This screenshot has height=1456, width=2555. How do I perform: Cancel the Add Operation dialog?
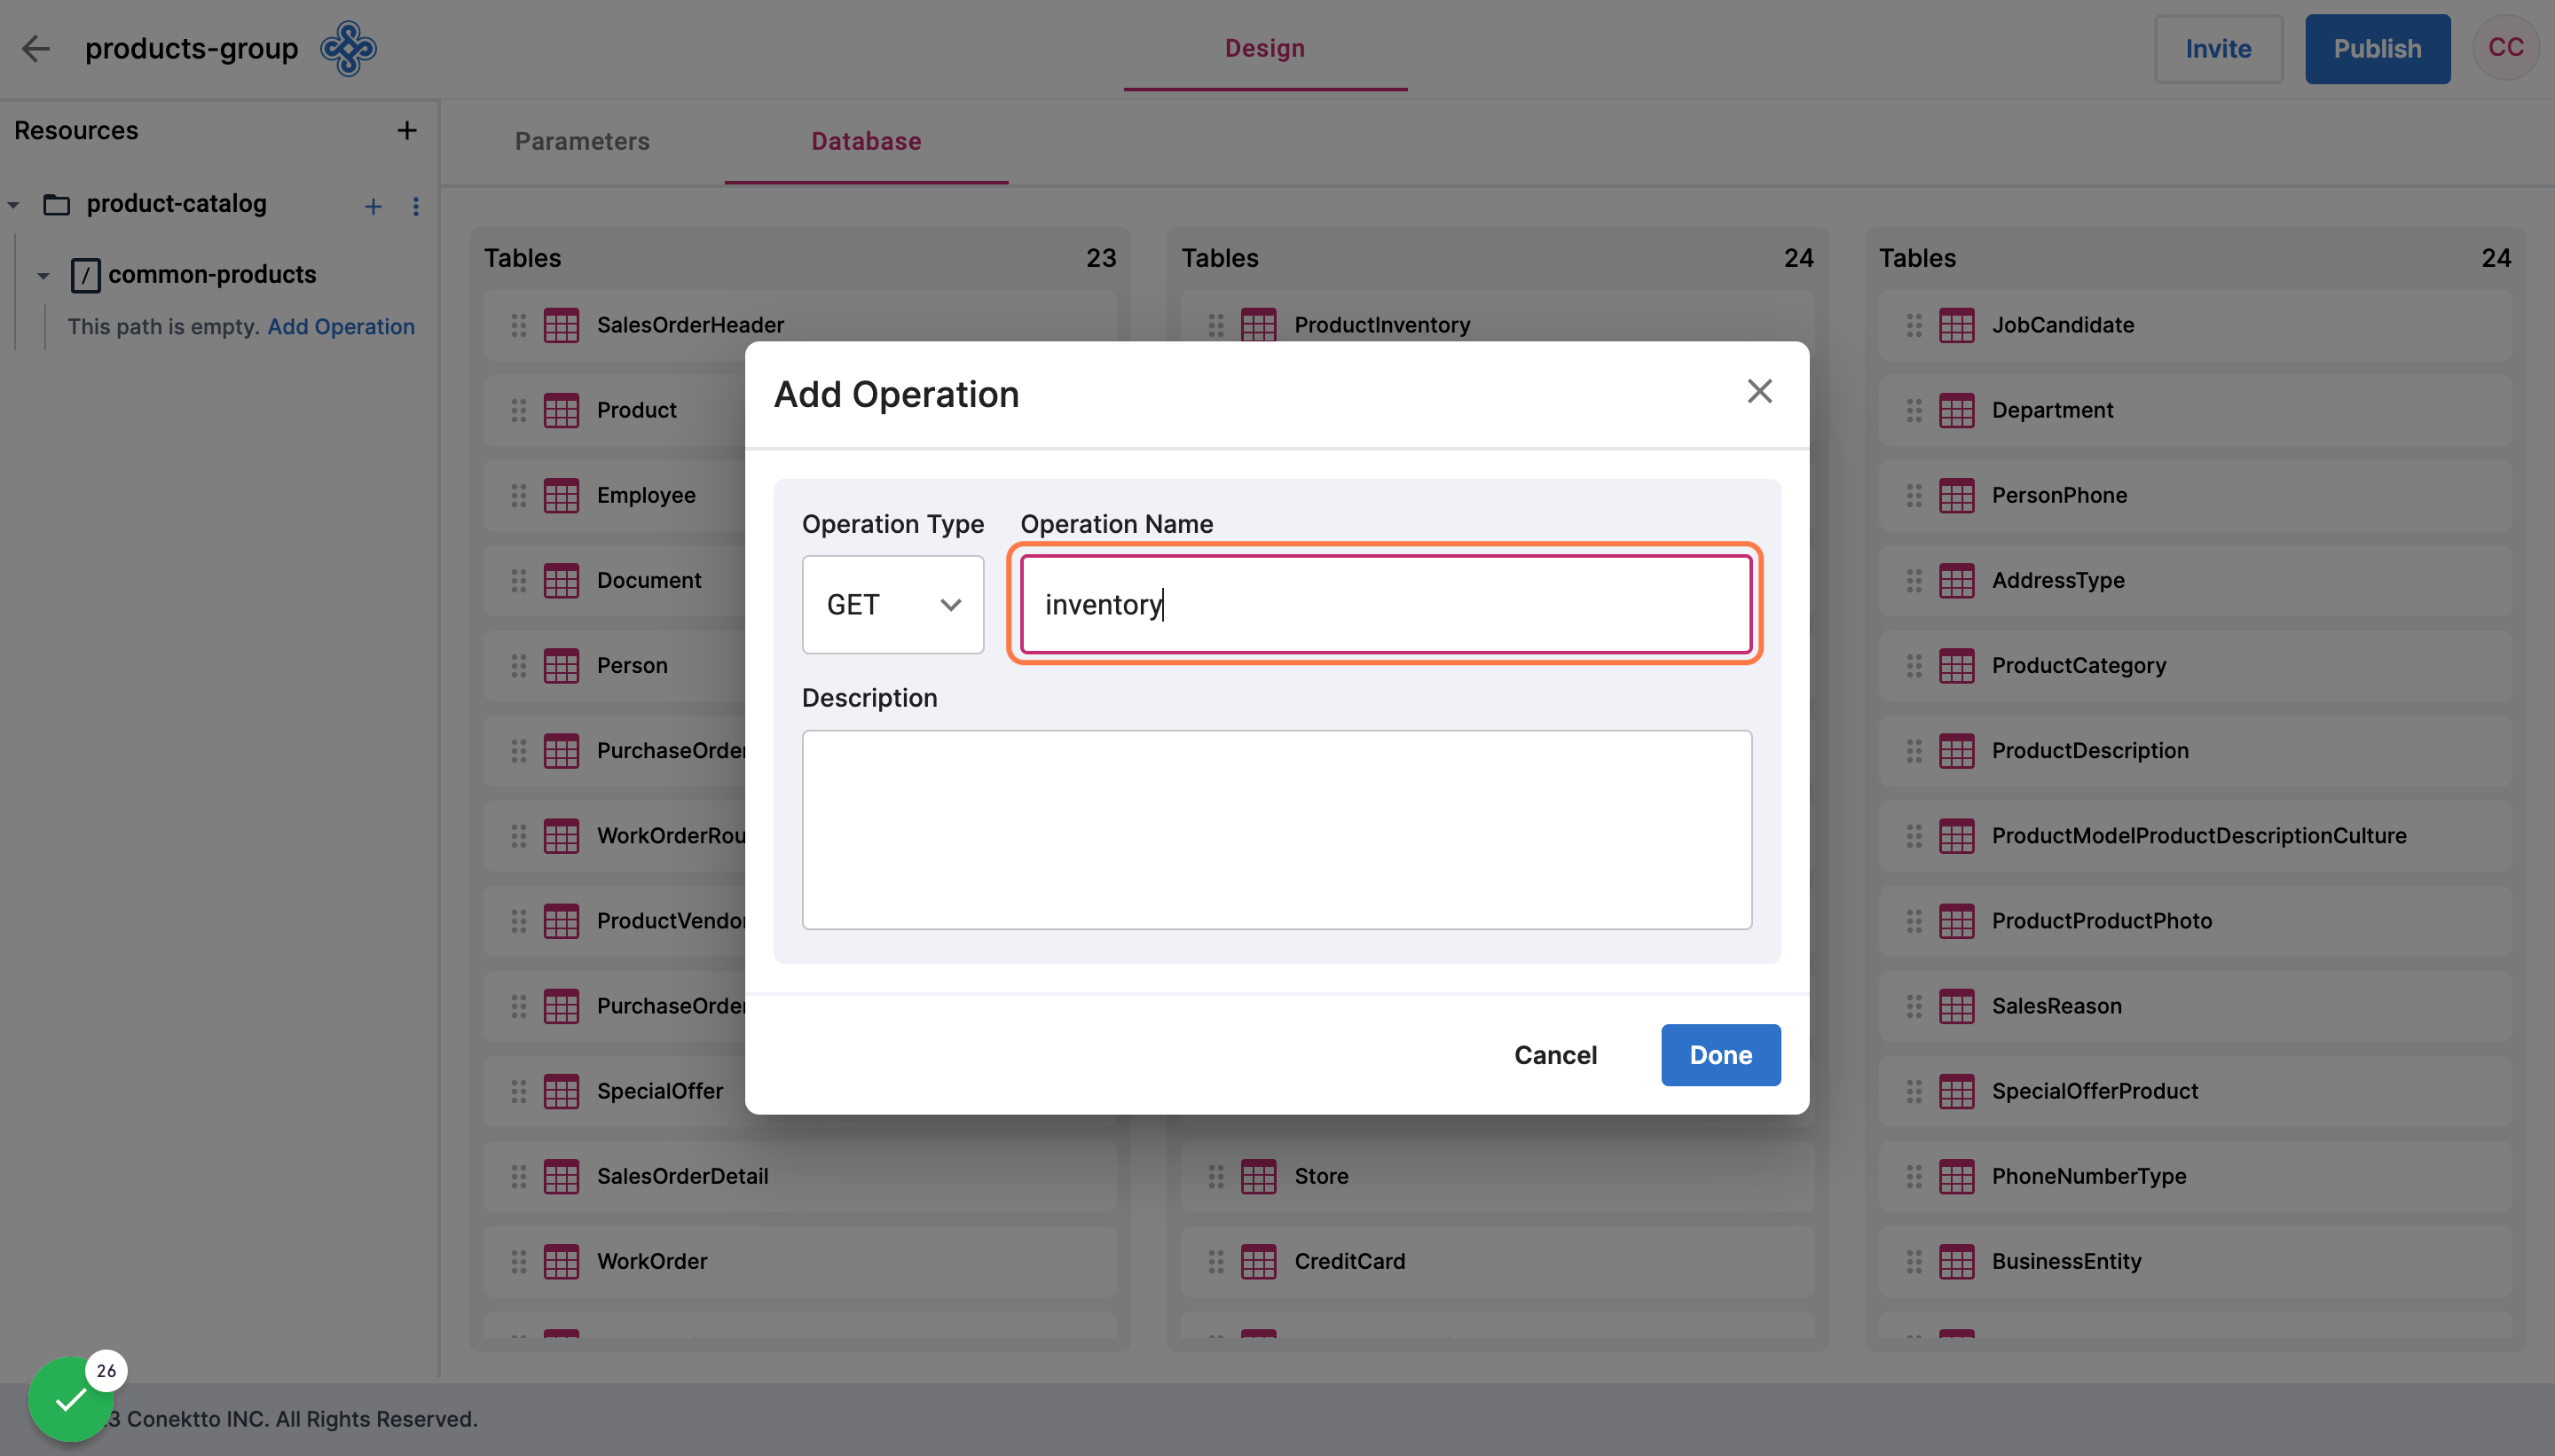click(1554, 1054)
